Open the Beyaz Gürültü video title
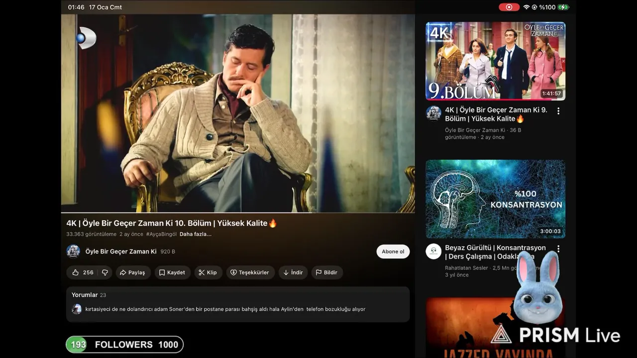This screenshot has width=637, height=358. [495, 252]
